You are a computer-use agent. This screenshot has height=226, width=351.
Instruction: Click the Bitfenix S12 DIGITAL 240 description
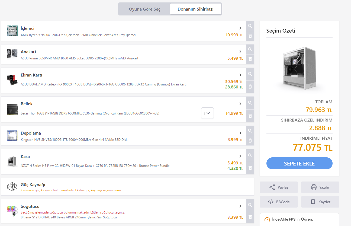[69, 217]
